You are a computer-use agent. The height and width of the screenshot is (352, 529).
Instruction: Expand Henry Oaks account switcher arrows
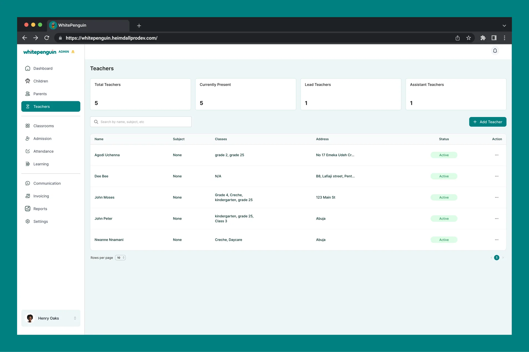coord(75,318)
